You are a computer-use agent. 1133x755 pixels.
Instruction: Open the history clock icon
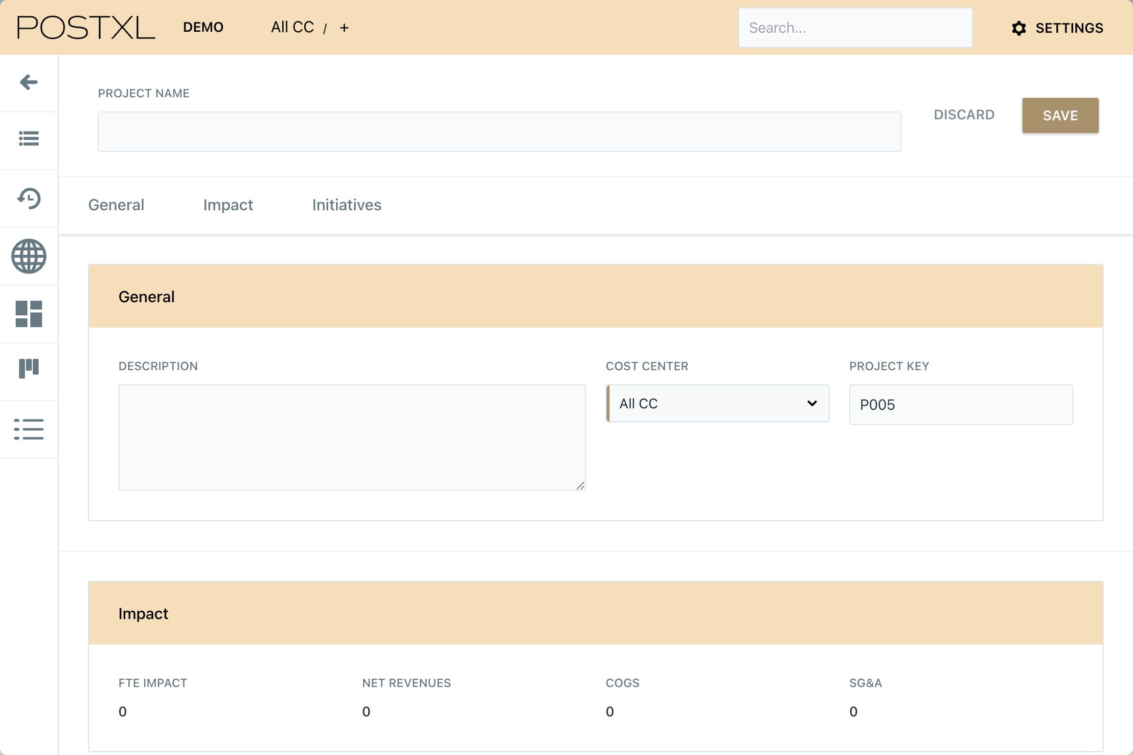tap(29, 199)
